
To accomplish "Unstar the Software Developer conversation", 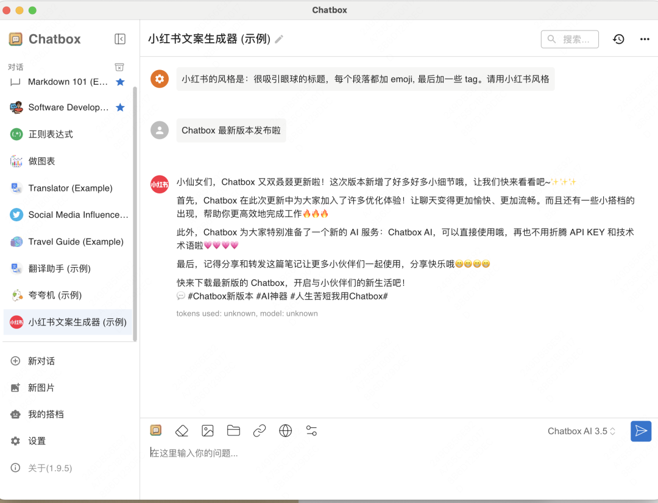I will click(x=121, y=107).
